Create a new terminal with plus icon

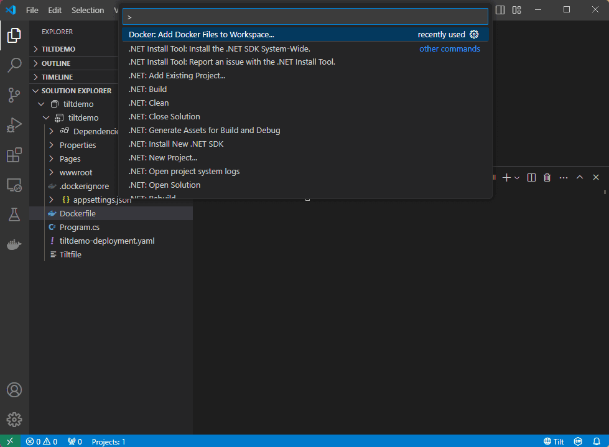(506, 178)
